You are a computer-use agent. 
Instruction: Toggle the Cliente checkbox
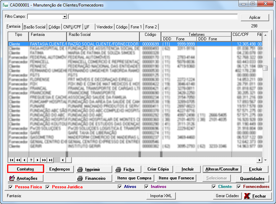click(214, 187)
